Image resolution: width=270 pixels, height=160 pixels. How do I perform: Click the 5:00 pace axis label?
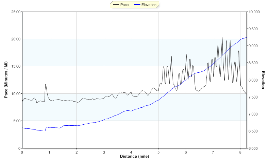17,121
